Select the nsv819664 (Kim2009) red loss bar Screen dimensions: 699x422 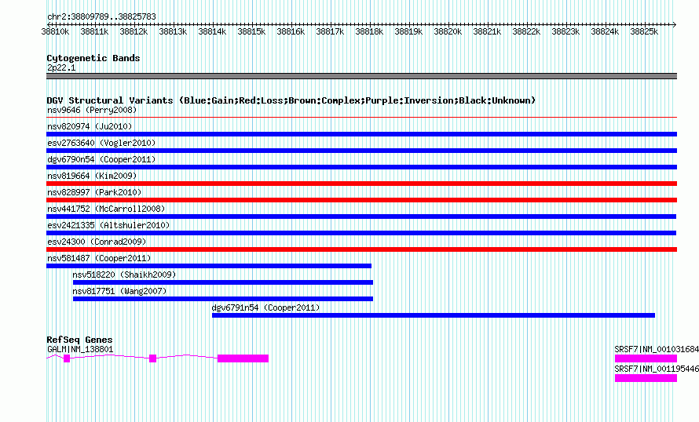tap(361, 184)
